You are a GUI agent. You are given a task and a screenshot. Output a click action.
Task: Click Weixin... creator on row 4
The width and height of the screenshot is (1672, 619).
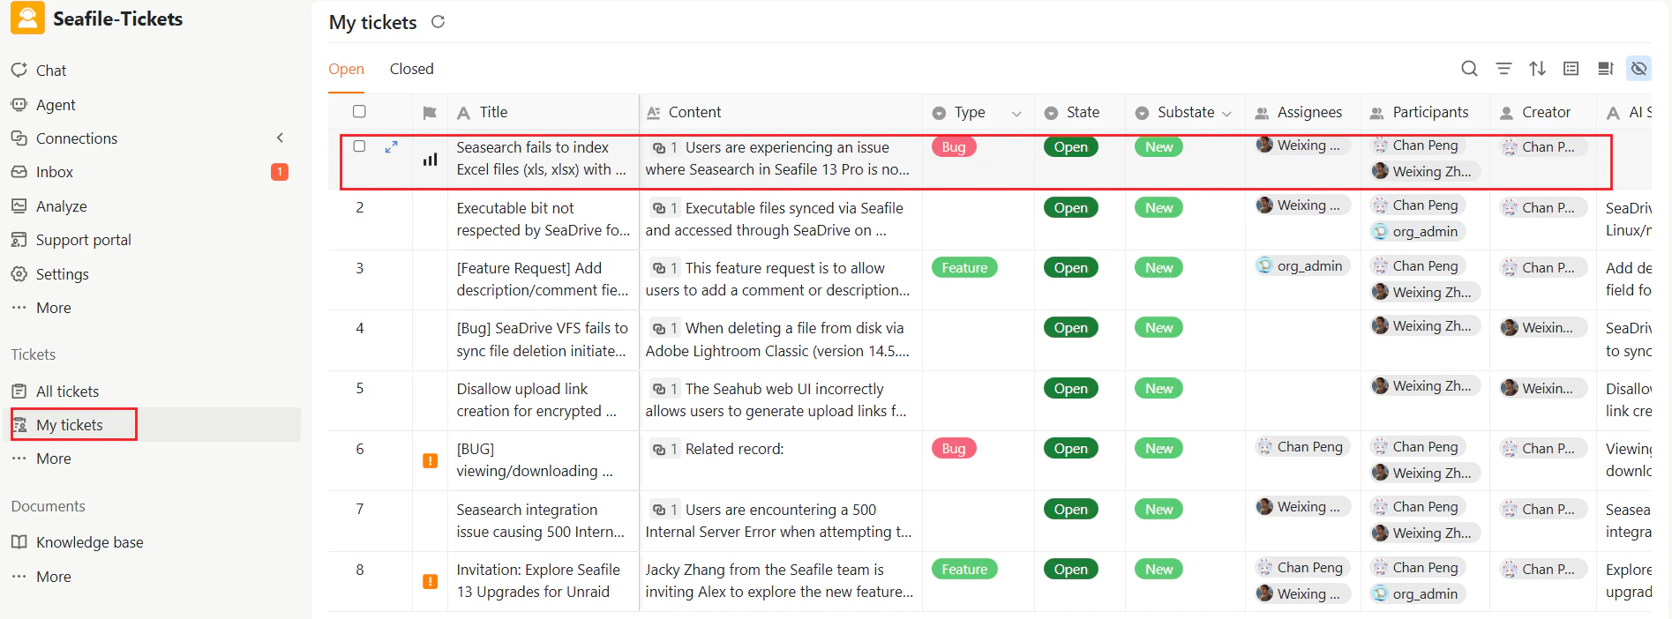[x=1542, y=328]
